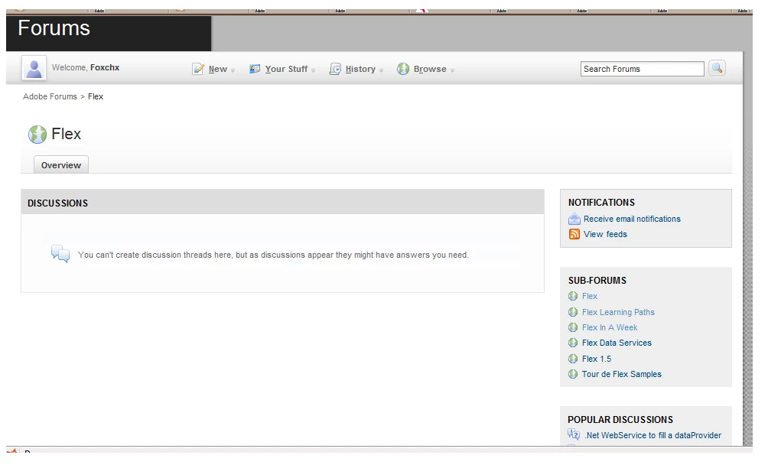This screenshot has width=768, height=465.
Task: Open the Flex sub-forum link
Action: click(590, 296)
